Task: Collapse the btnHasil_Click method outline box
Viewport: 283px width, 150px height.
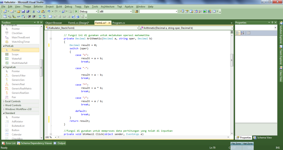Action: (x=51, y=134)
